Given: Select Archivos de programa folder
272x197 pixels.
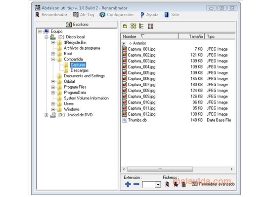Looking at the screenshot, I should click(82, 48).
